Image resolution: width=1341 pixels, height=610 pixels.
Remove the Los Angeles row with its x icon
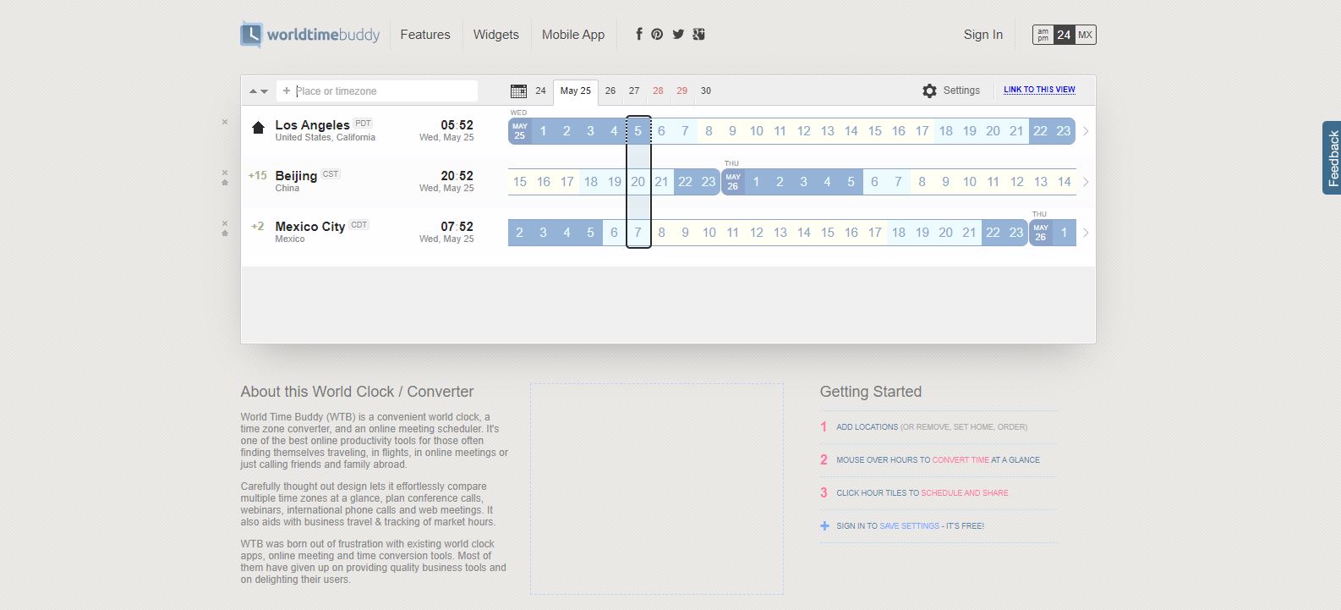(225, 122)
